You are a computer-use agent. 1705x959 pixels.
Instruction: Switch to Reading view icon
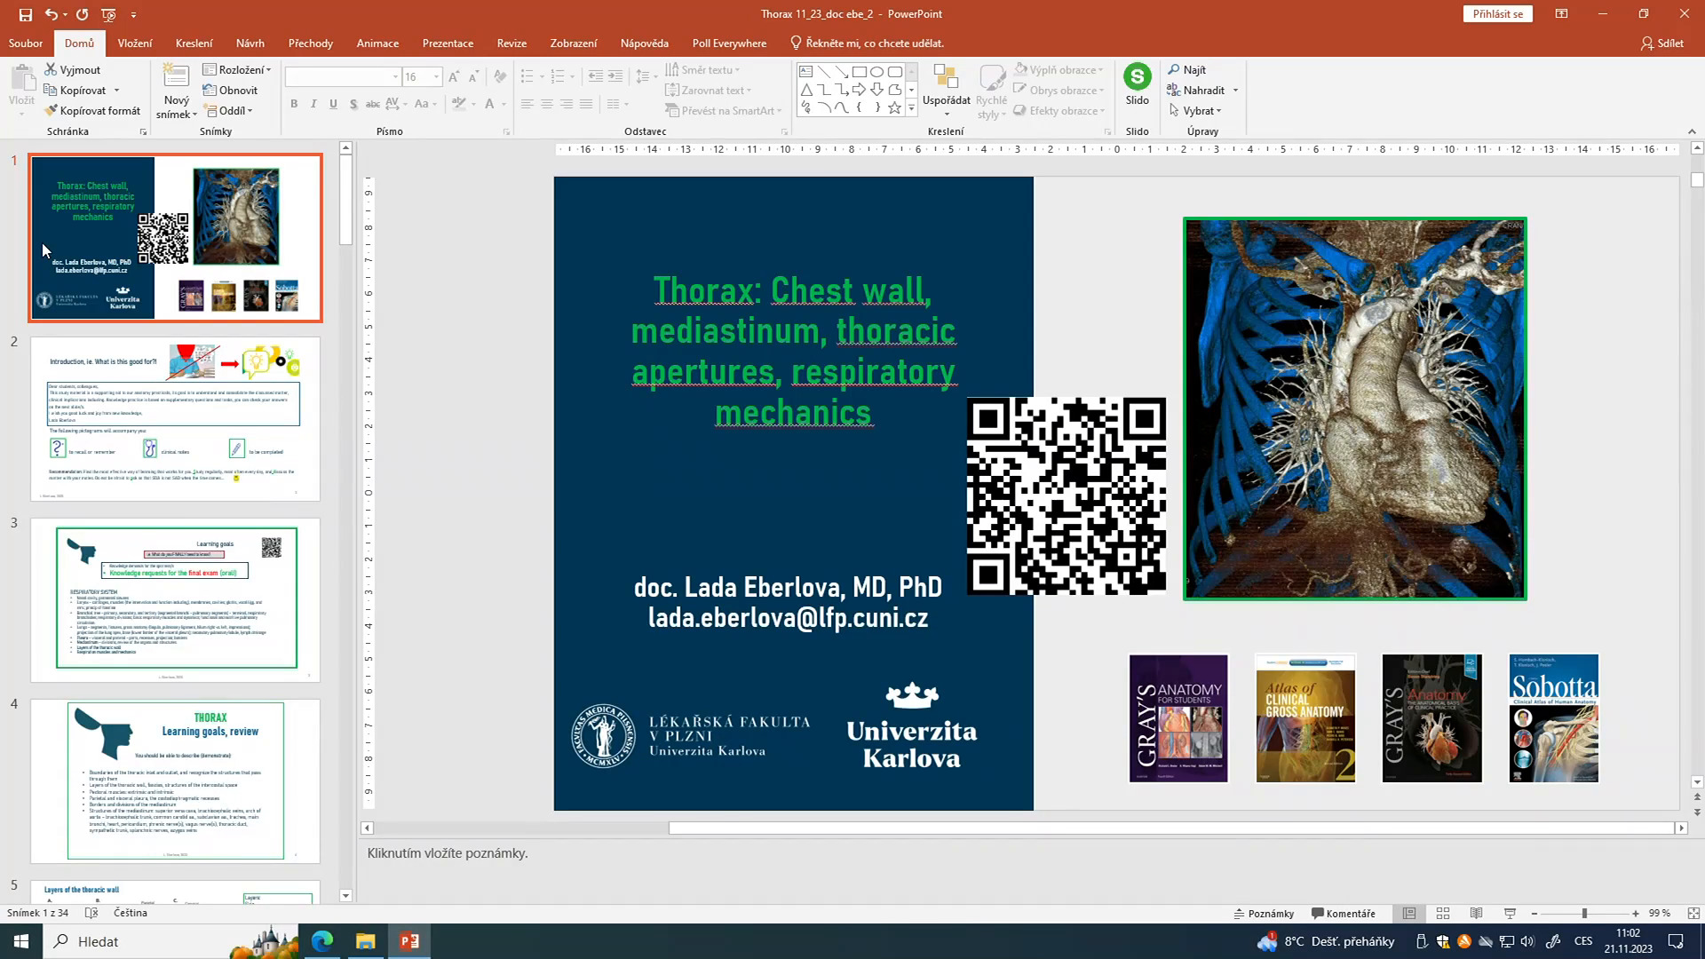(x=1476, y=913)
